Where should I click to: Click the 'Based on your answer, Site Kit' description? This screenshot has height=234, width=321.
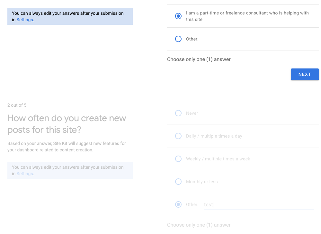point(67,147)
